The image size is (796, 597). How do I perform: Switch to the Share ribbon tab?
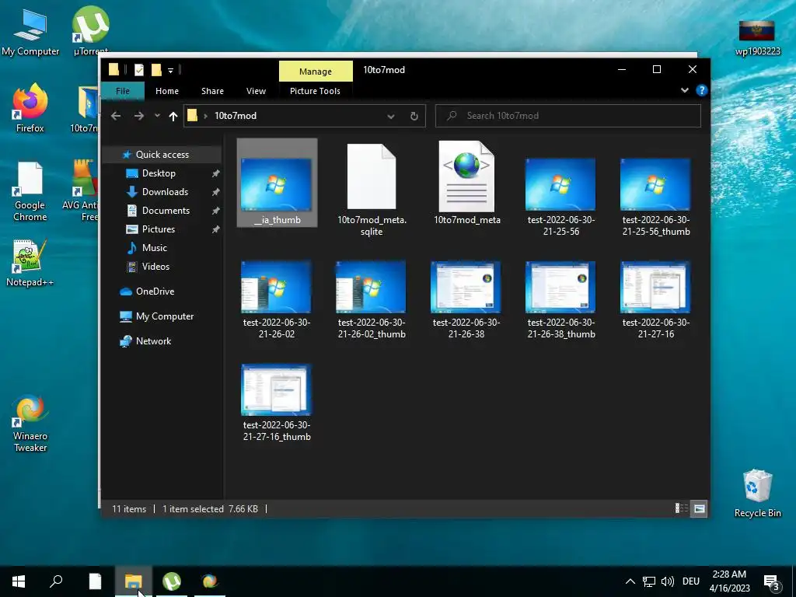click(x=212, y=91)
